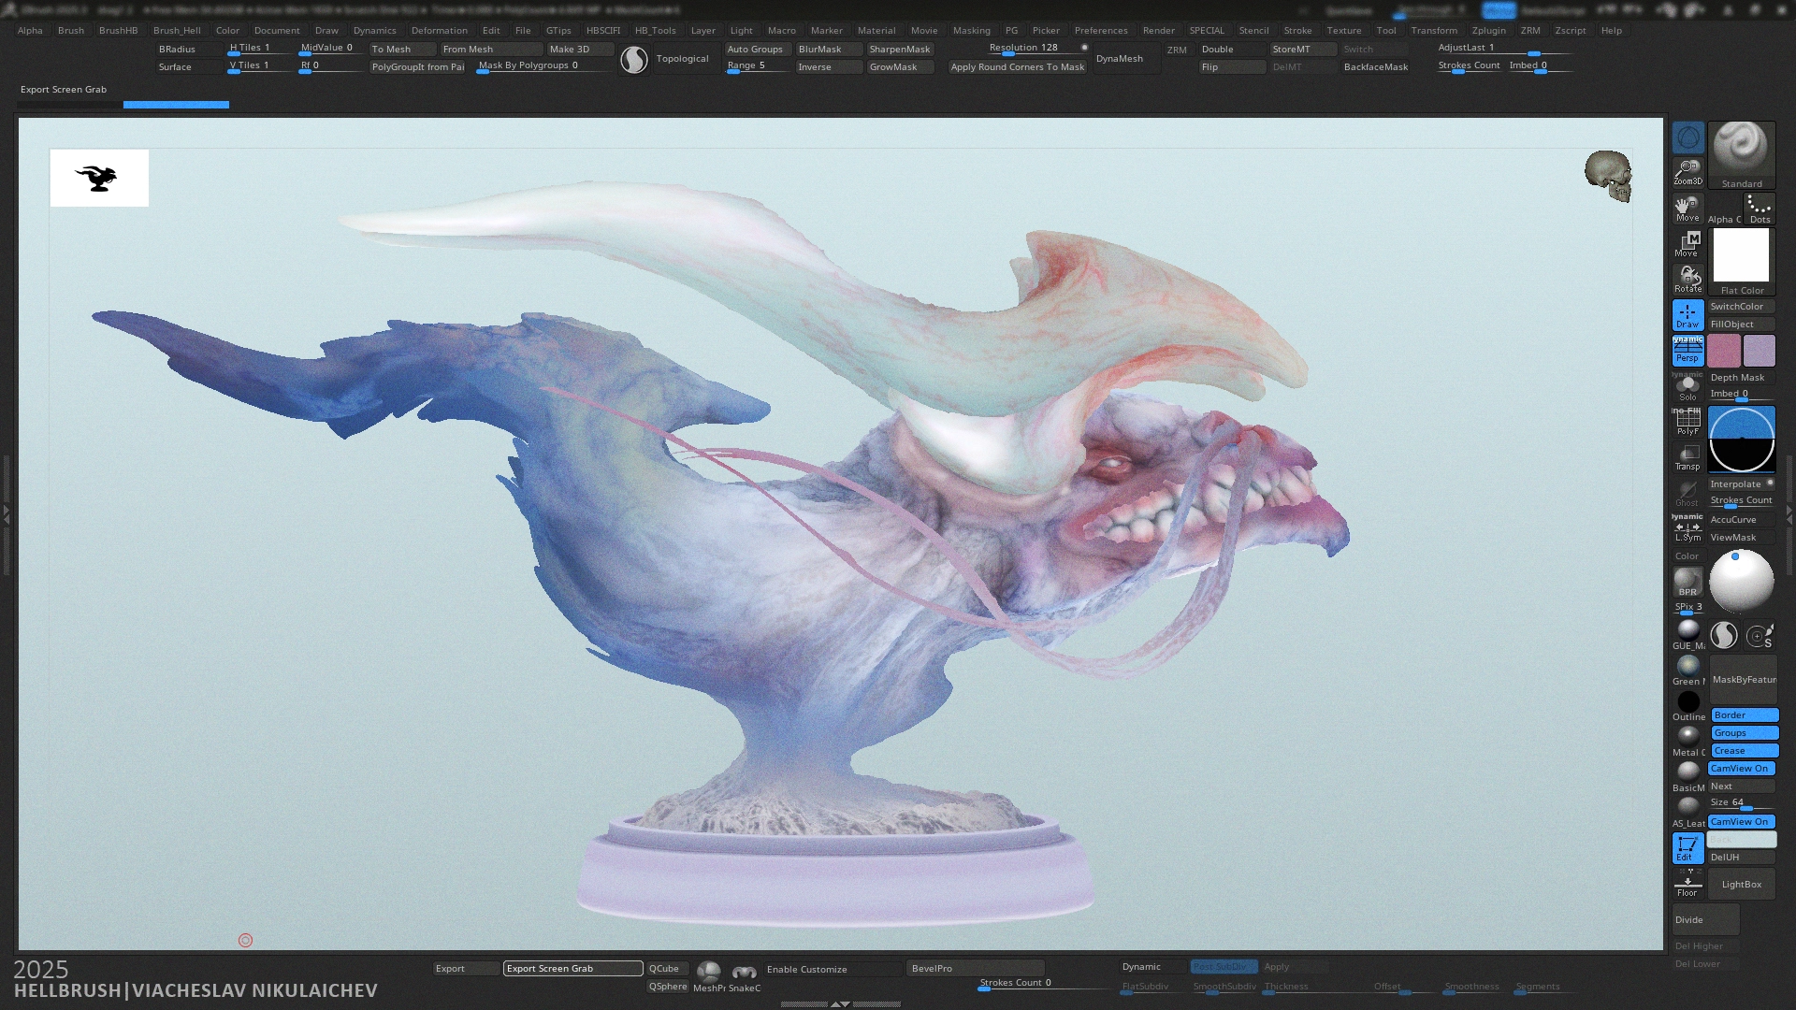Screen dimensions: 1796x1010
Task: Toggle the Transp transparency icon
Action: 1687,457
